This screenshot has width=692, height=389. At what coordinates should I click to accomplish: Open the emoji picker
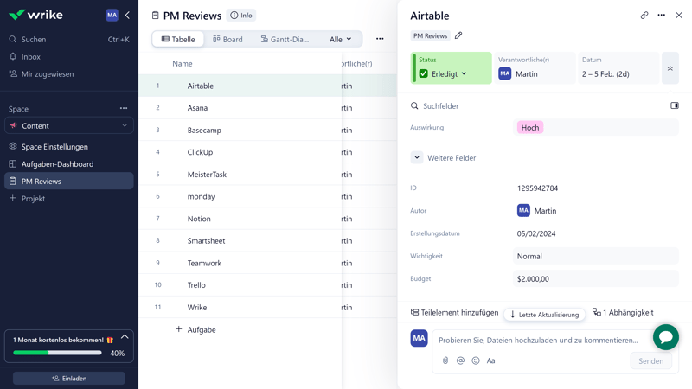pos(475,360)
